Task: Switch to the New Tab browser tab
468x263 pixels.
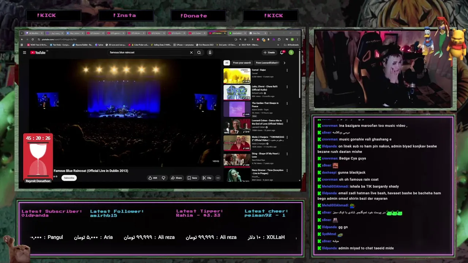Action: pos(257,33)
